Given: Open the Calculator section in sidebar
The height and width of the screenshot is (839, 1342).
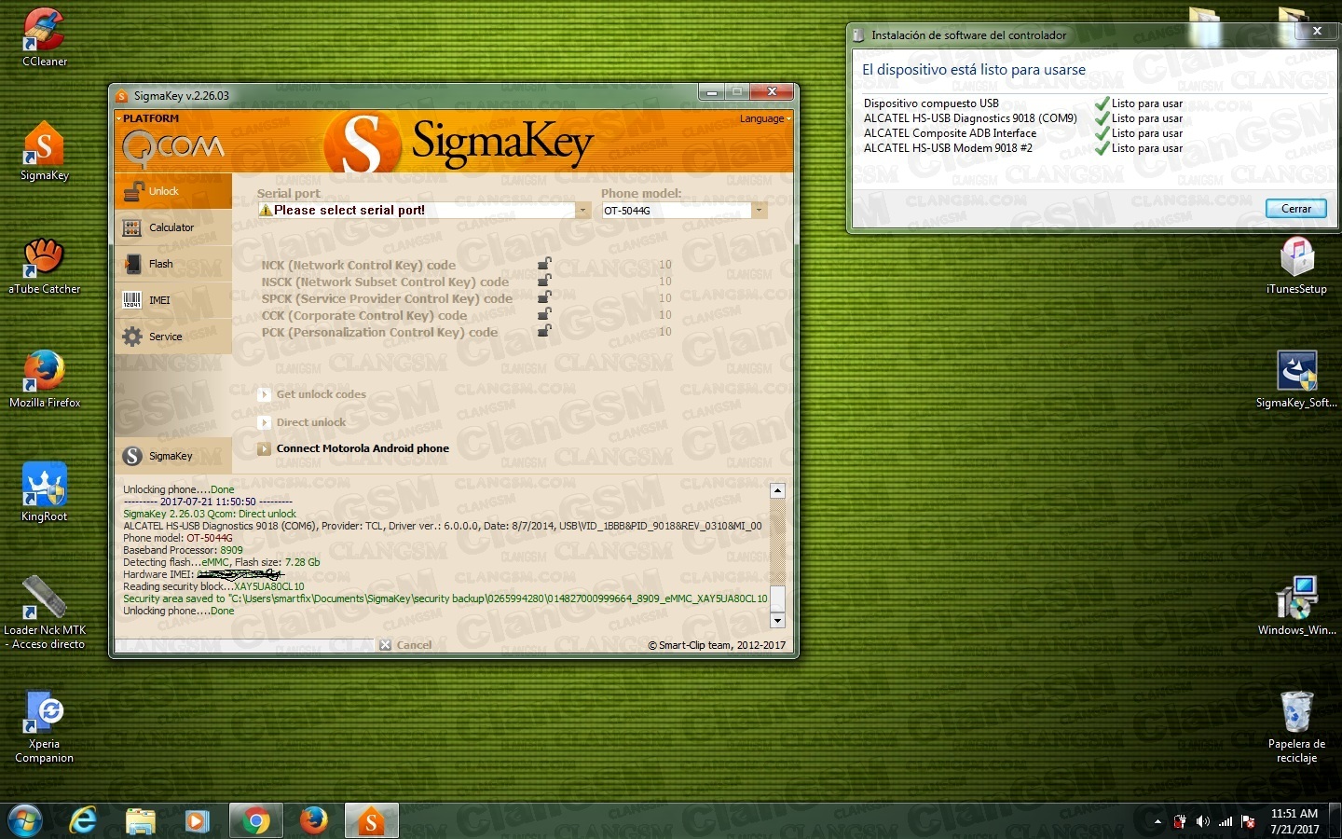Looking at the screenshot, I should pos(173,227).
